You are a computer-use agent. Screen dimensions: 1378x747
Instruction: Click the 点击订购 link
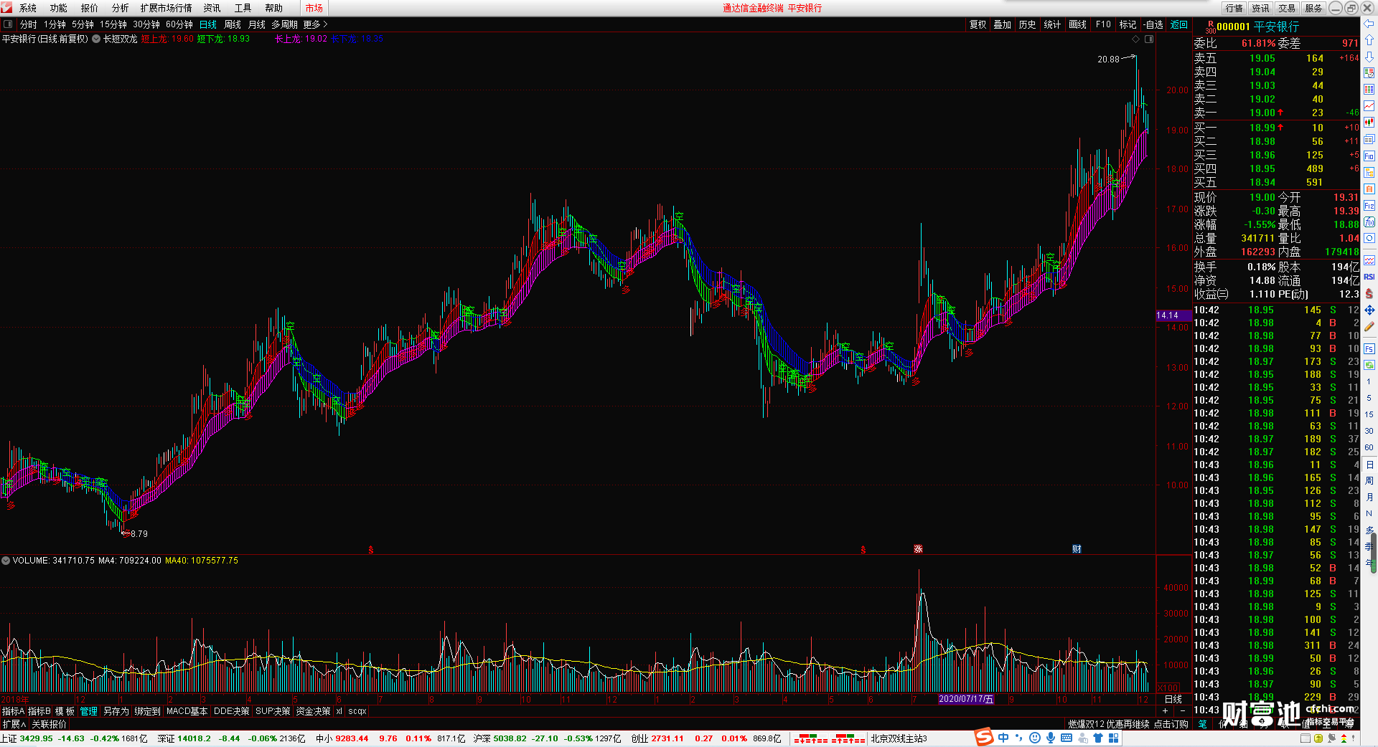click(x=1171, y=724)
